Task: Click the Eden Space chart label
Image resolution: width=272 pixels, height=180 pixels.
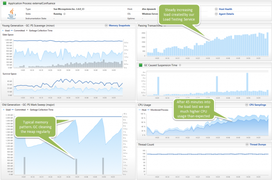Action: tap(8, 35)
